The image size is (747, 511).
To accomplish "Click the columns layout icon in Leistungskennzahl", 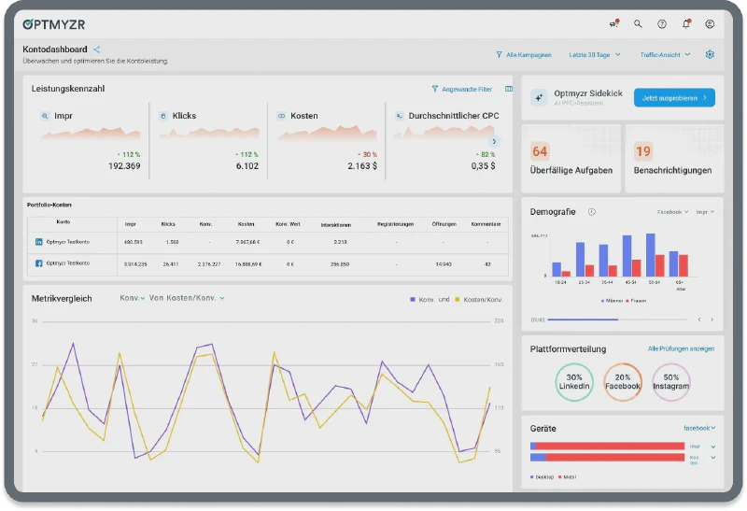I will (x=509, y=90).
